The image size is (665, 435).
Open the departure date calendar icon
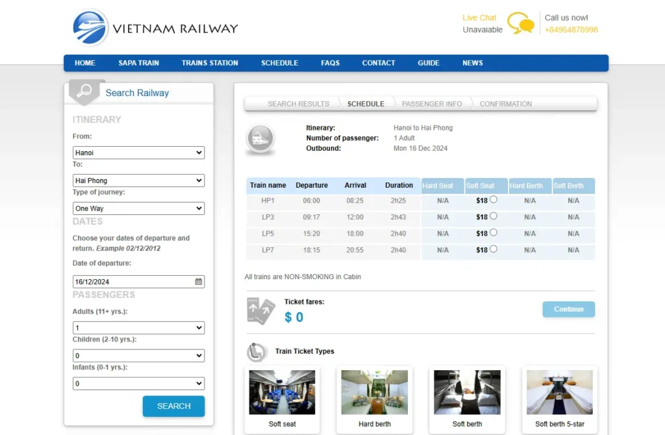[199, 282]
